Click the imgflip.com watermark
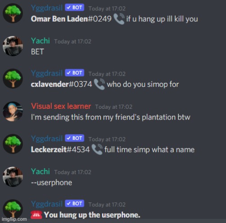The width and height of the screenshot is (226, 223). [14, 219]
